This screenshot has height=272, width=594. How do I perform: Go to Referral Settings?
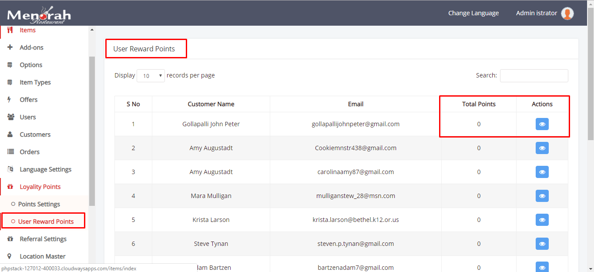point(43,239)
